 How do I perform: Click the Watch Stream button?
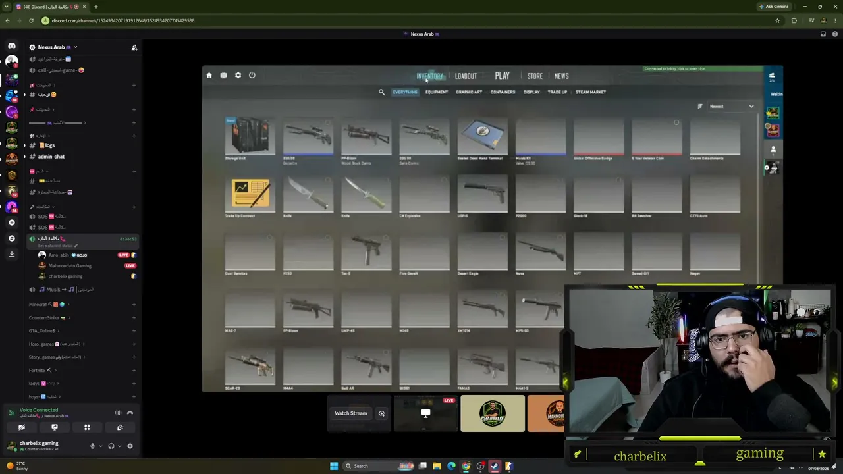click(x=351, y=413)
